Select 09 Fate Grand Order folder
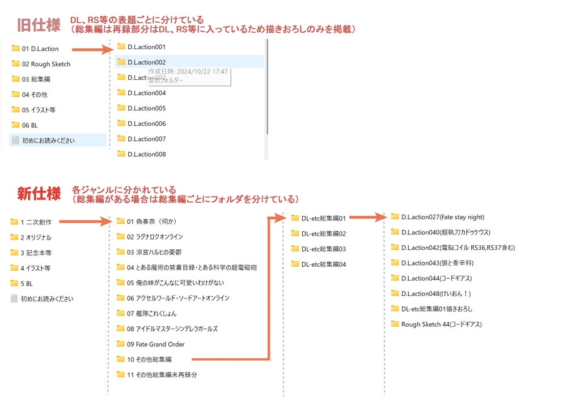The height and width of the screenshot is (405, 567). click(151, 344)
